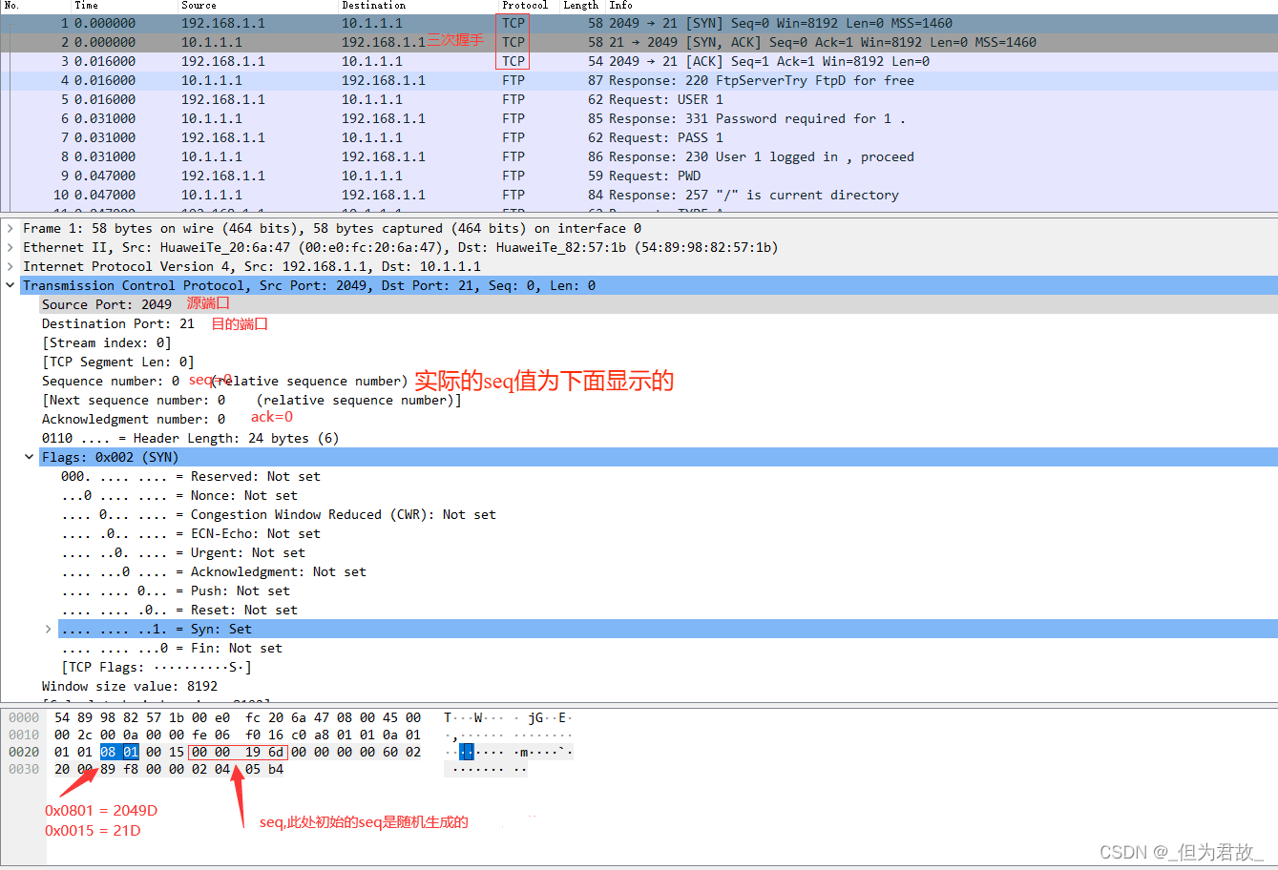Select packet 3 ACK Seq=1 row

tap(639, 61)
